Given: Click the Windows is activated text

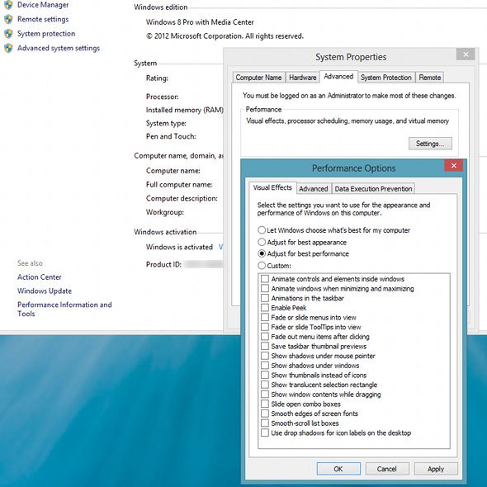Looking at the screenshot, I should point(179,247).
